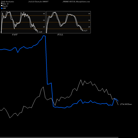Click the 'Daily Stochastics' title text

coord(7,2)
